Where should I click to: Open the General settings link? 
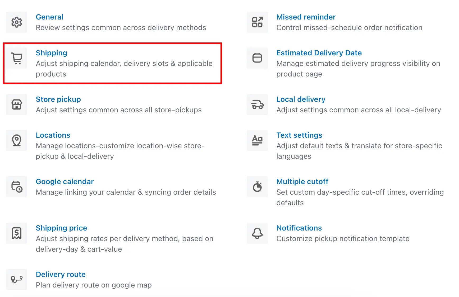tap(49, 17)
